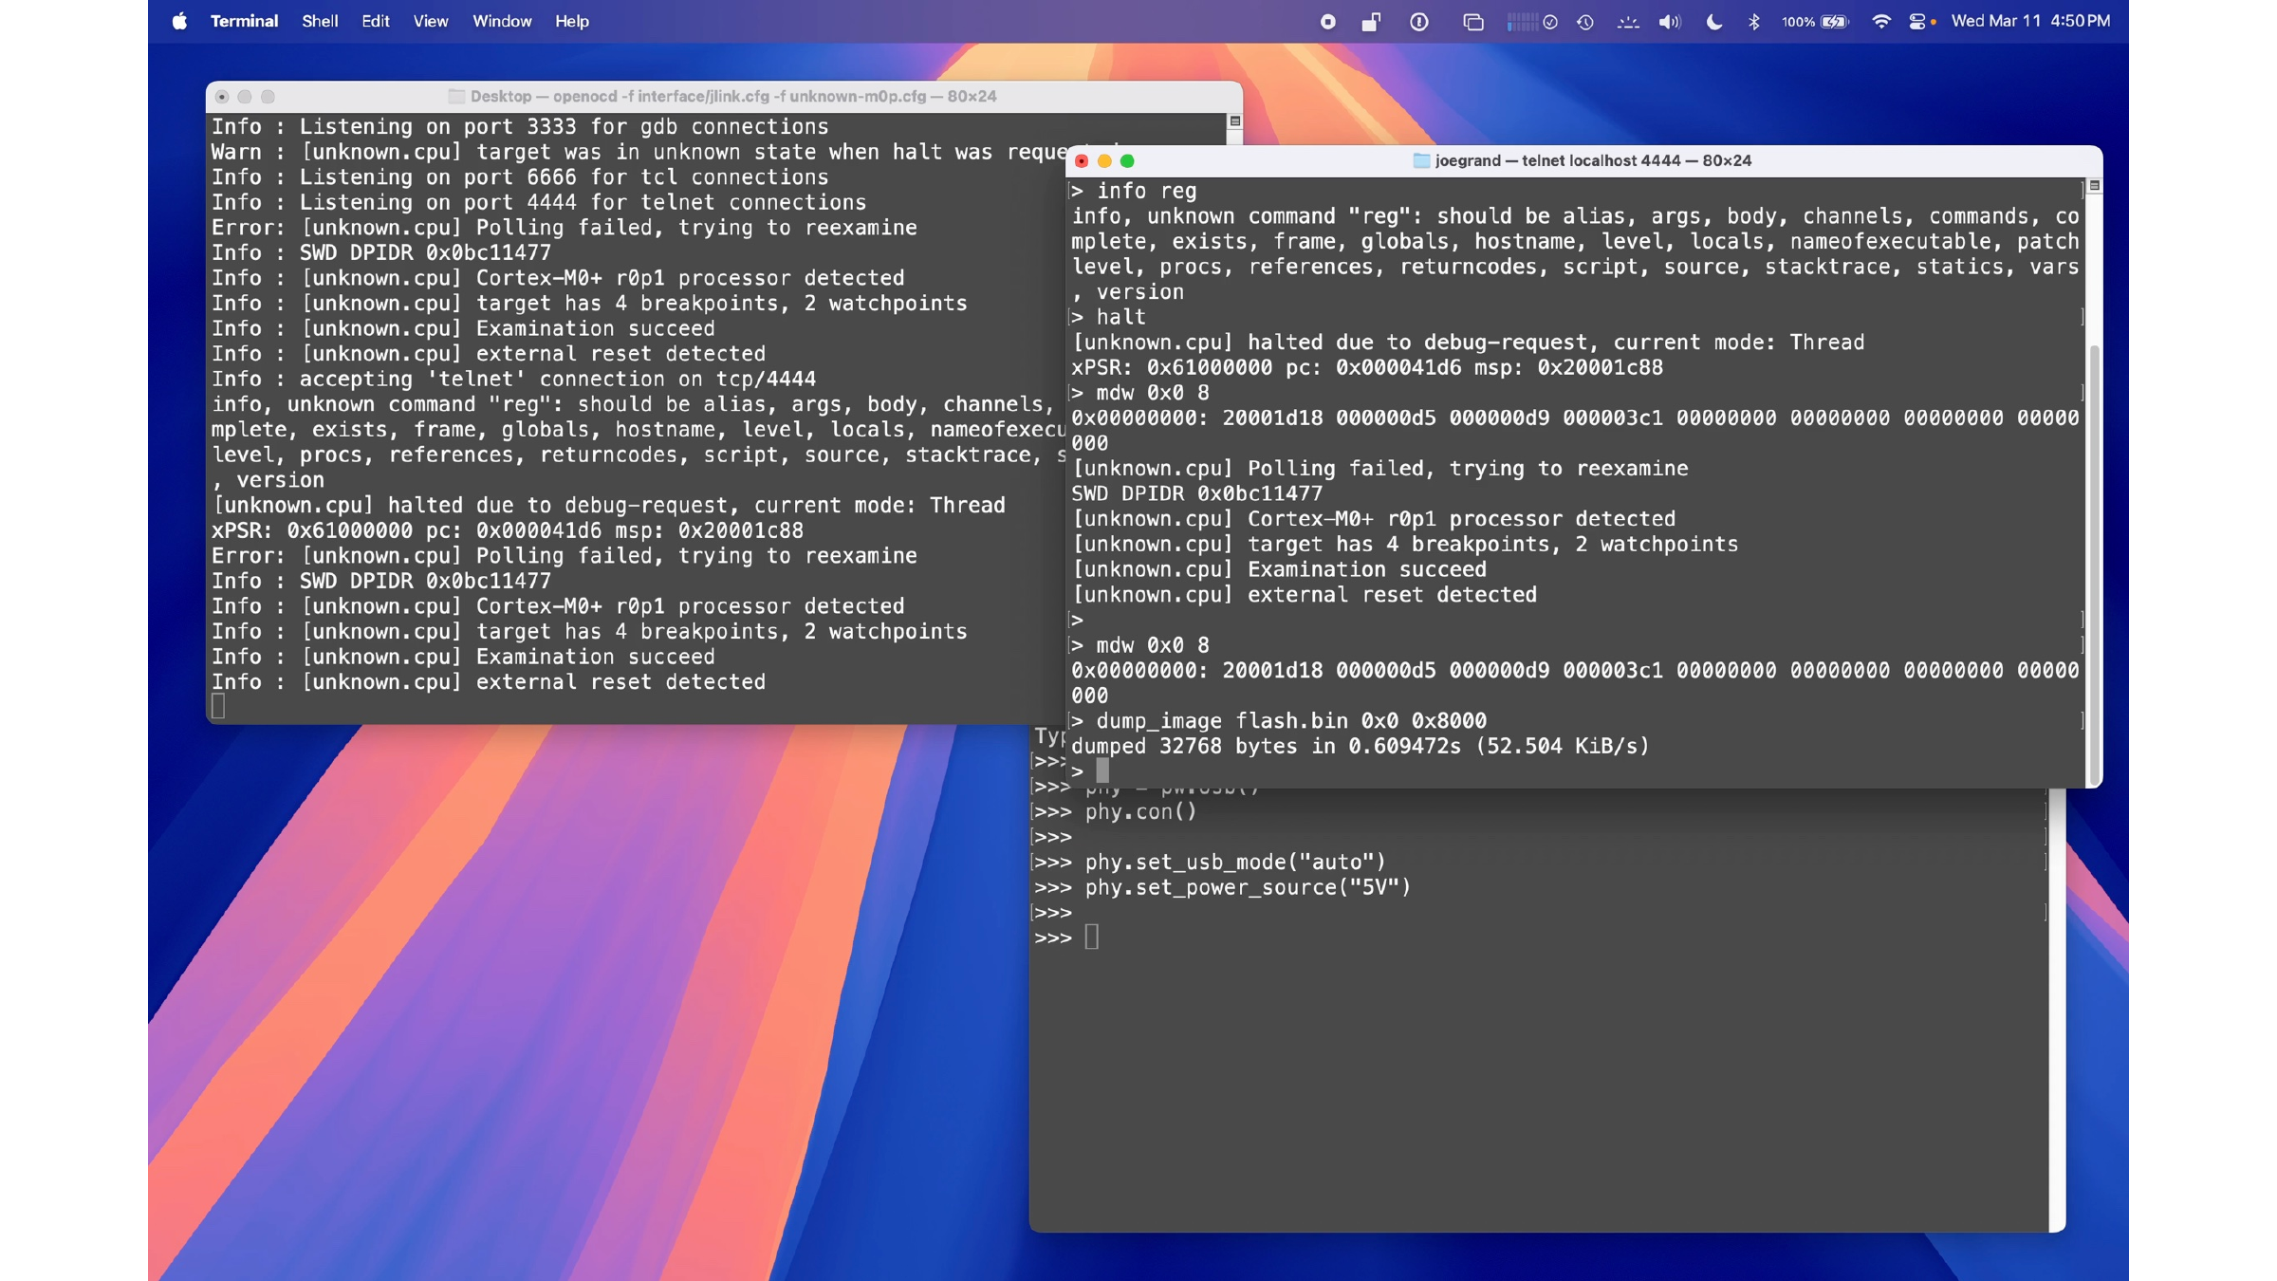Click the 1Password menu bar icon
Image resolution: width=2277 pixels, height=1281 pixels.
[1419, 22]
